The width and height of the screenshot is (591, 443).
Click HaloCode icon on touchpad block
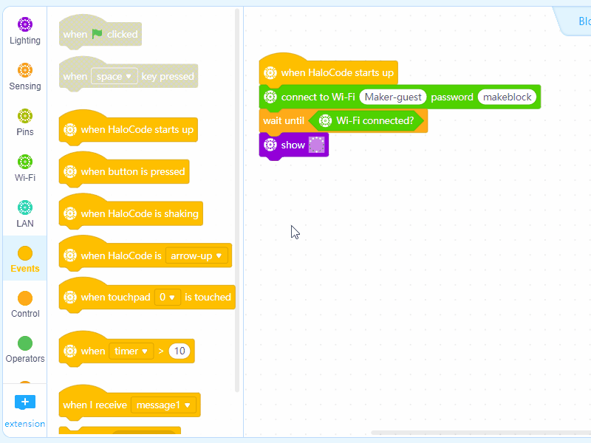tap(70, 298)
